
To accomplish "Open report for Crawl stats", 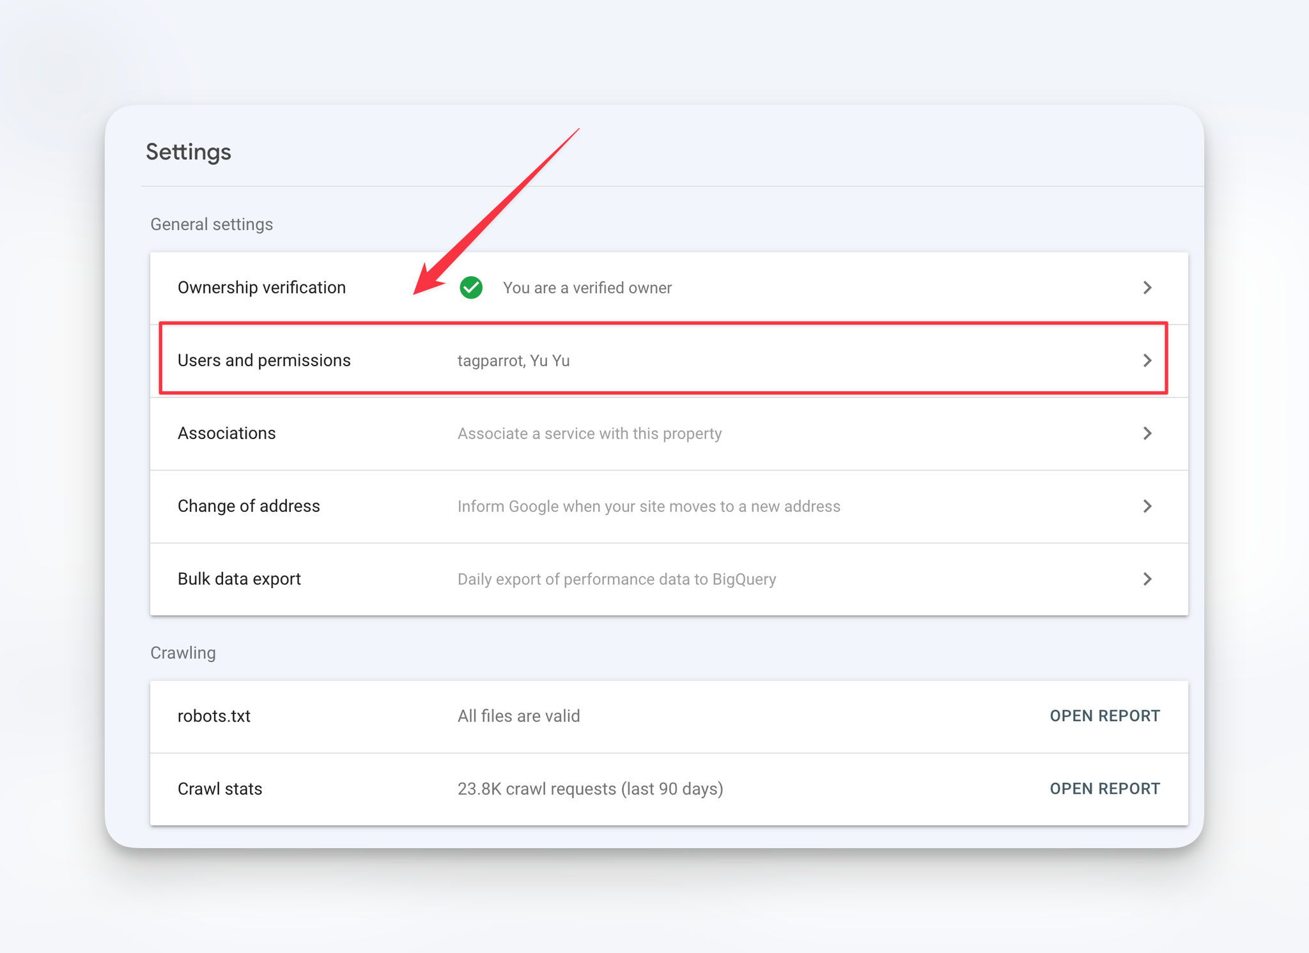I will [1104, 789].
